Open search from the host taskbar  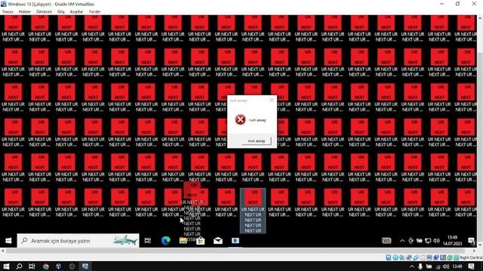[x=19, y=266]
